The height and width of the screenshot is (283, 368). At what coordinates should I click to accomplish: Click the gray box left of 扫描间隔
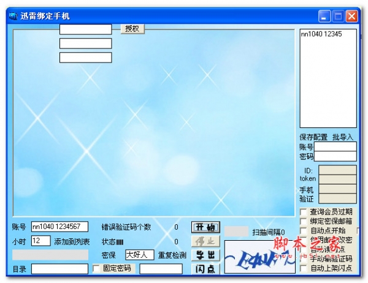point(236,232)
